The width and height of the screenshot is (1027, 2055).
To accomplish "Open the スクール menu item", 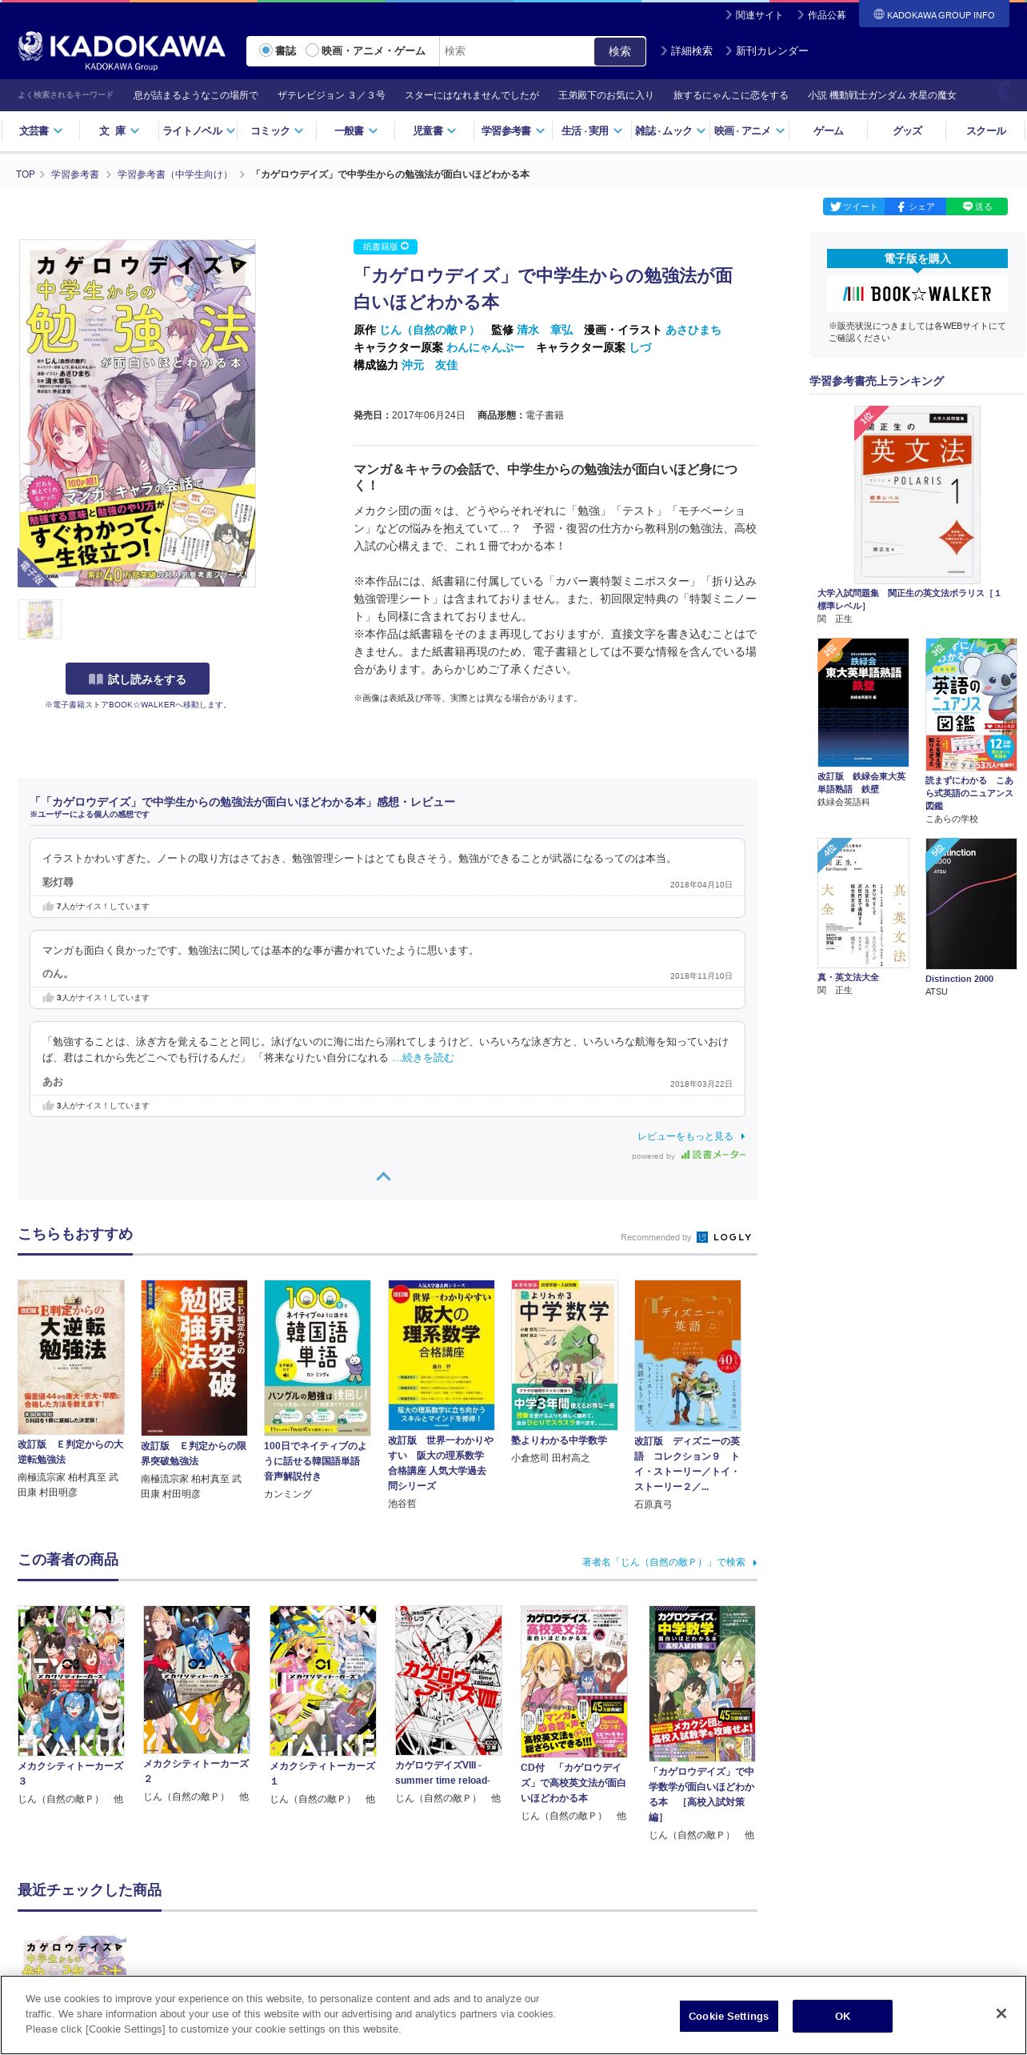I will [x=985, y=130].
